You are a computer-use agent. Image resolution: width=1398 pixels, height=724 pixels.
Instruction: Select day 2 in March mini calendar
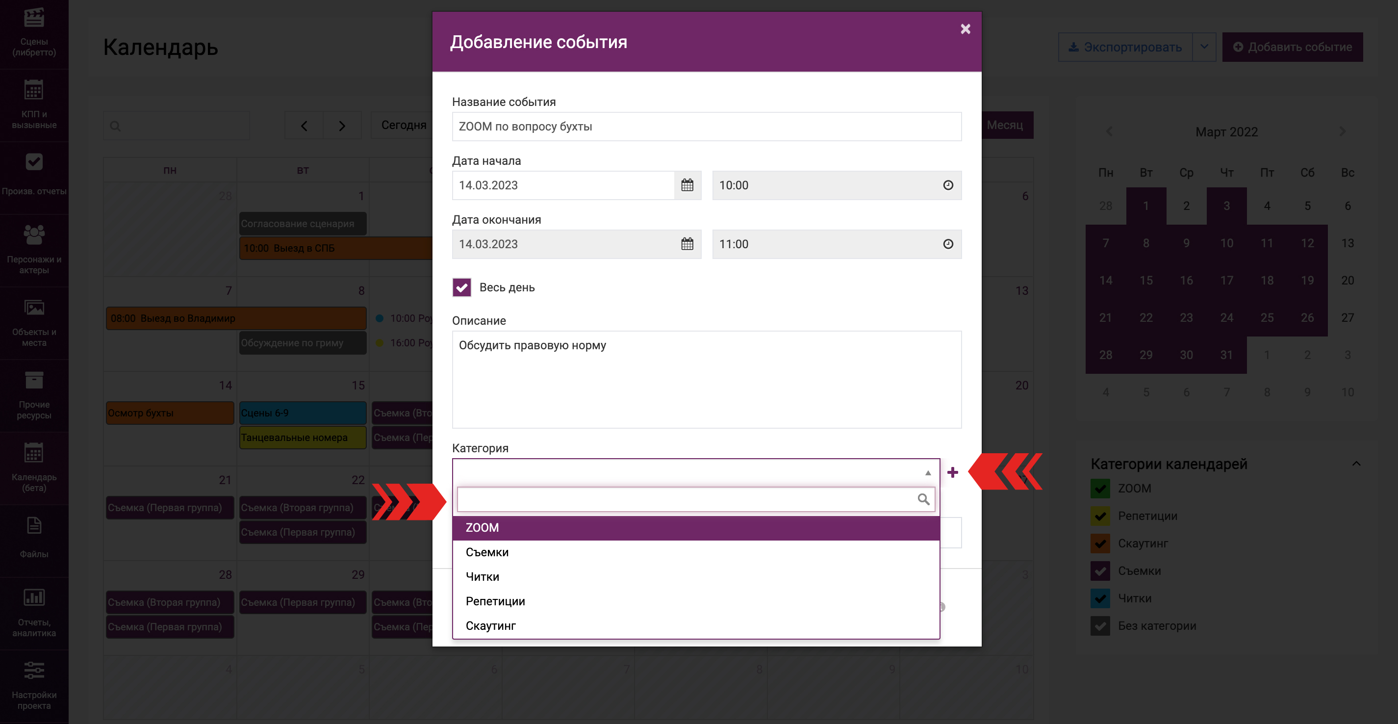(1186, 206)
